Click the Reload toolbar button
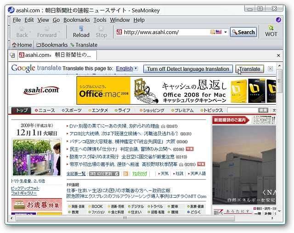The width and height of the screenshot is (294, 233). click(x=81, y=32)
